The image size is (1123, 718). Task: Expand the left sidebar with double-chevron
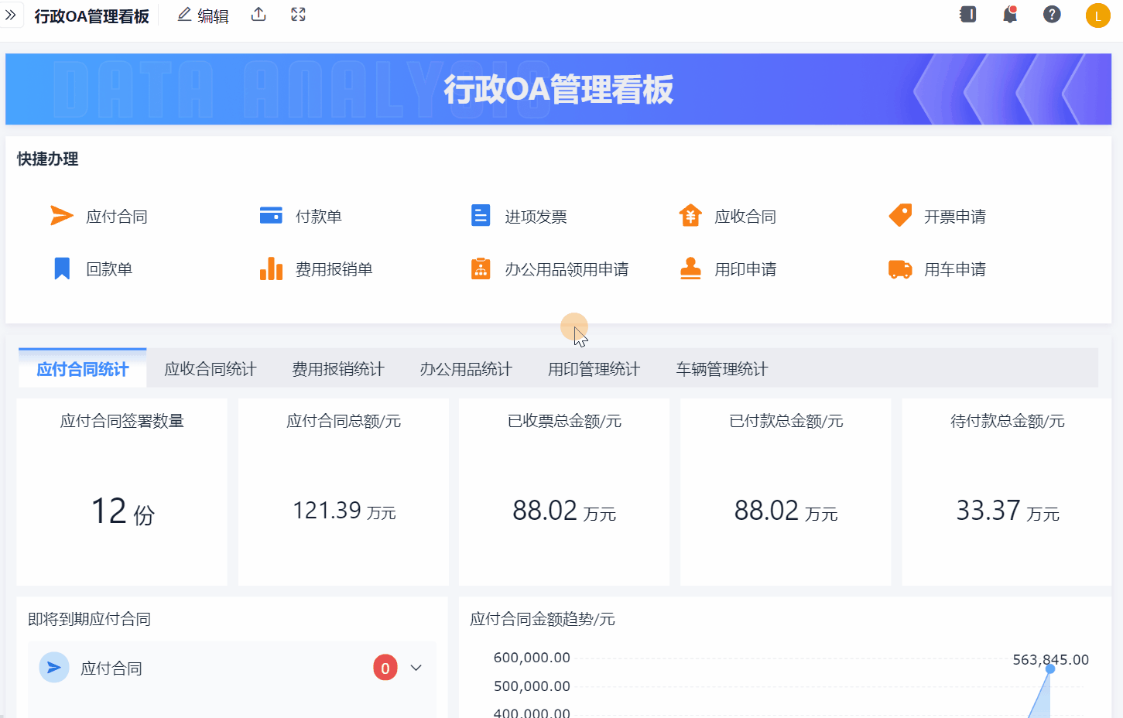(11, 15)
